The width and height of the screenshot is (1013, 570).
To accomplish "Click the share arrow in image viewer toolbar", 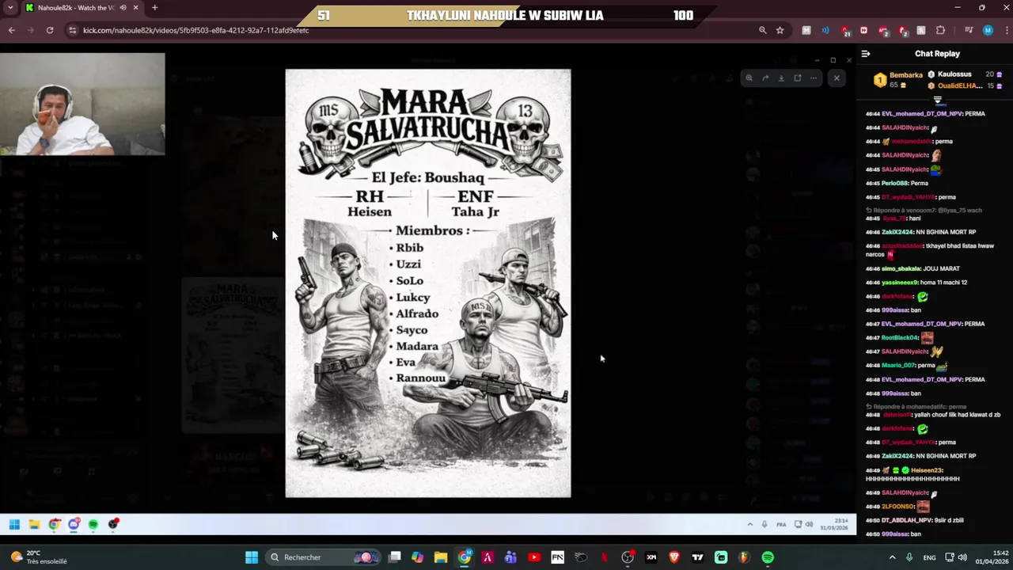I will point(765,78).
